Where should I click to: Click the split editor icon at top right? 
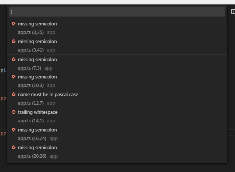pos(233,12)
